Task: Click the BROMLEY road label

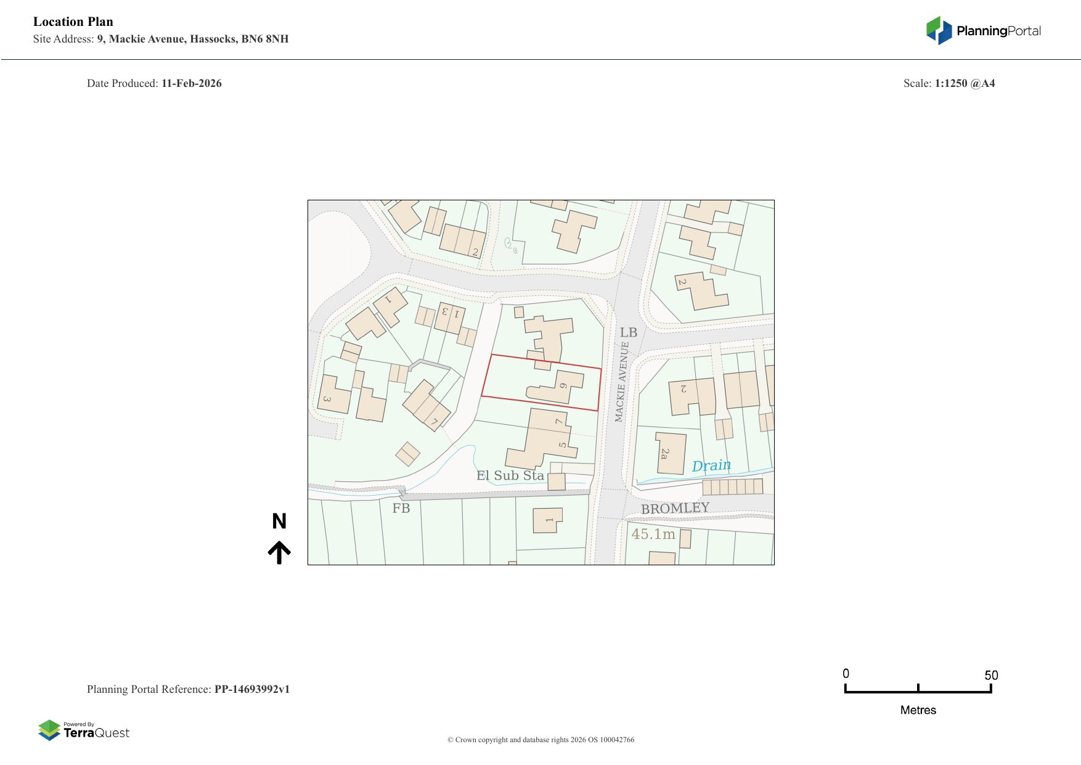Action: coord(675,509)
